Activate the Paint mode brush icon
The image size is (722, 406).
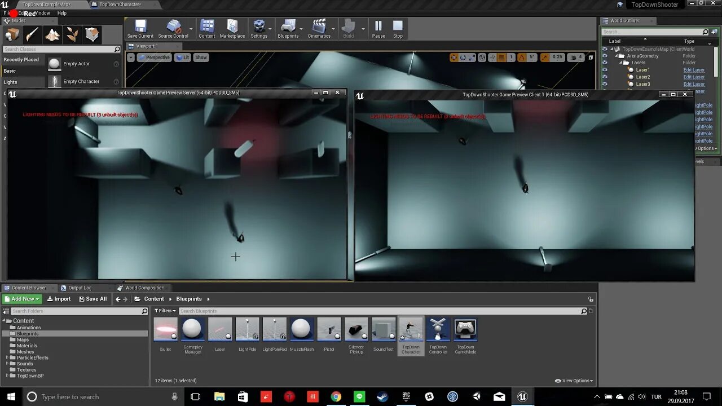(x=32, y=35)
